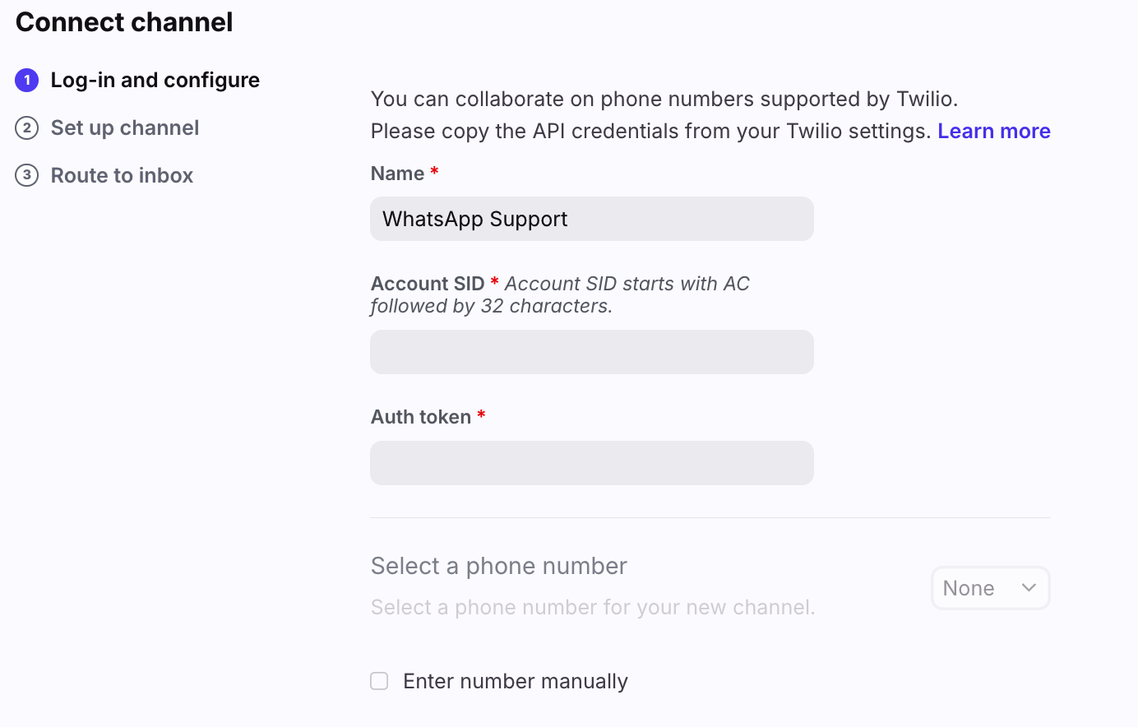Jump to the Route to inbox step
The image size is (1138, 727).
[122, 175]
